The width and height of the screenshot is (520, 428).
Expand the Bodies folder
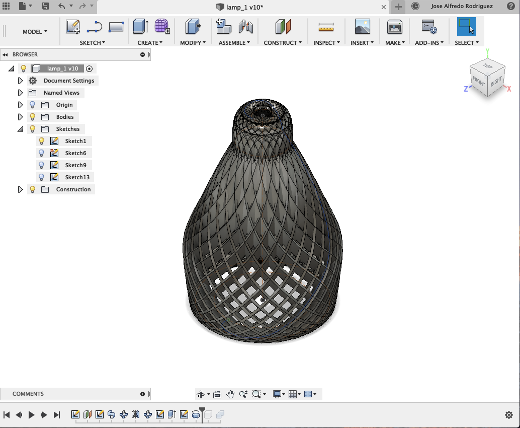20,117
